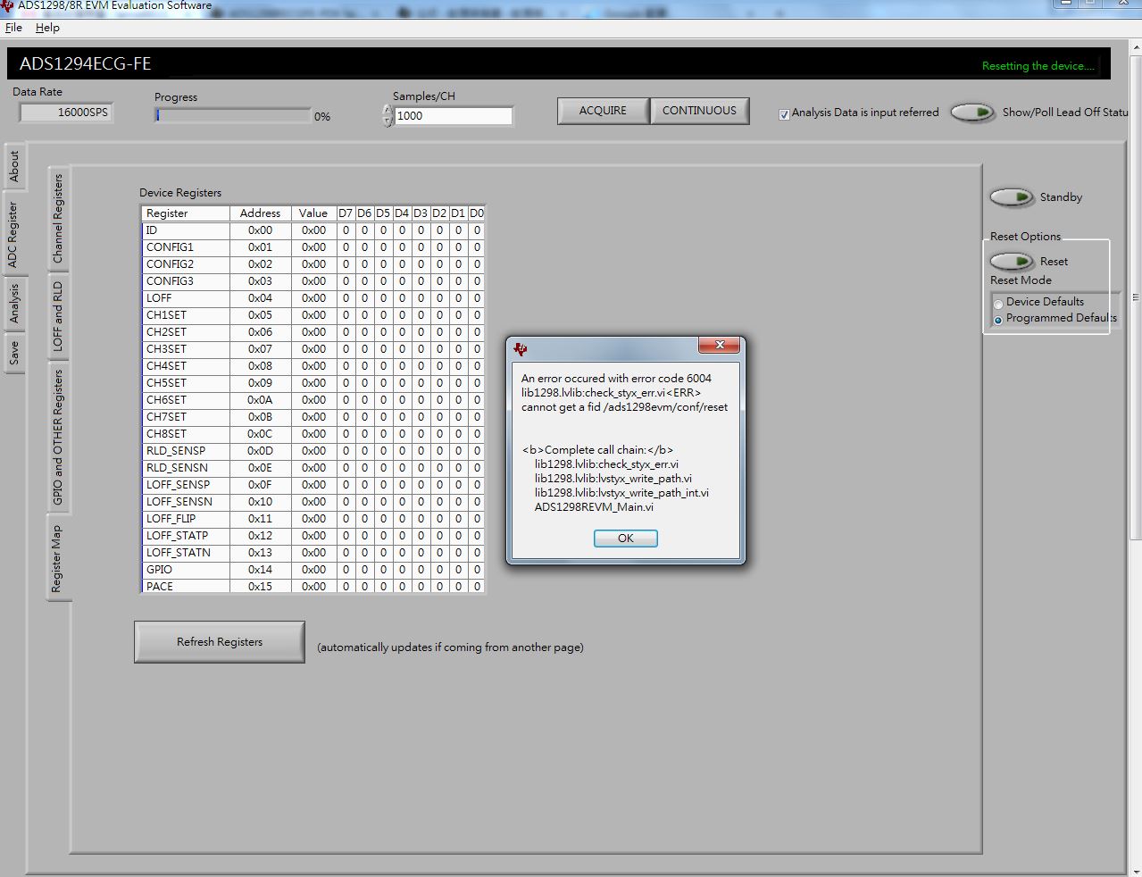Open the LOFF and RLD tab
This screenshot has width=1142, height=877.
point(58,316)
